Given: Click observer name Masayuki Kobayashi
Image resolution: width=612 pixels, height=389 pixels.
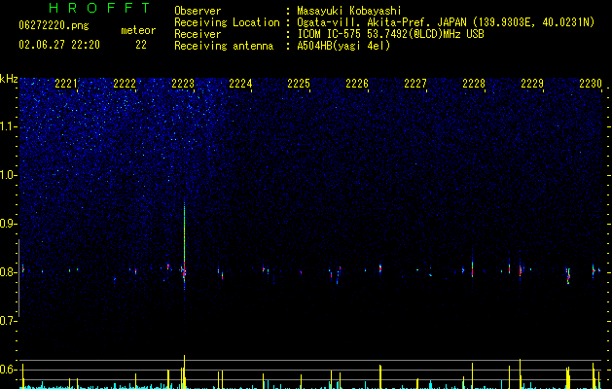Looking at the screenshot, I should (x=349, y=11).
